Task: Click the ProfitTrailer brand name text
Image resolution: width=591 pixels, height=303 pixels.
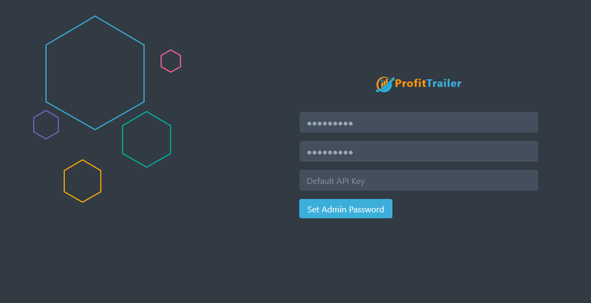Action: click(428, 84)
